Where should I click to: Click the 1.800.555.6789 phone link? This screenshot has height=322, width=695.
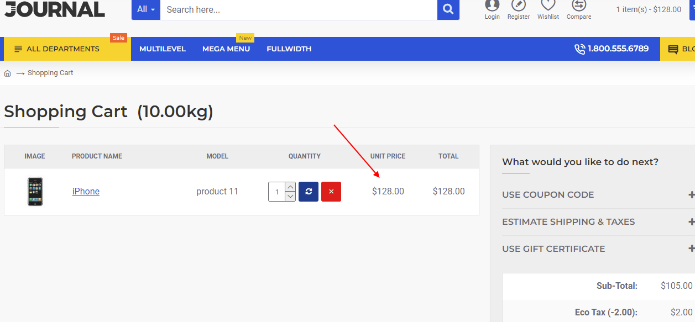pyautogui.click(x=618, y=49)
